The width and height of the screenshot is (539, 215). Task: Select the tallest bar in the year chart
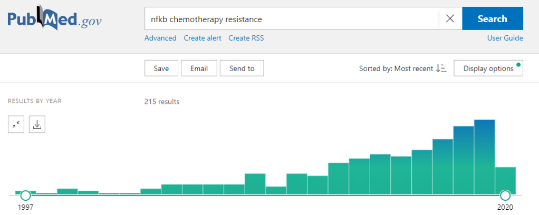click(484, 157)
